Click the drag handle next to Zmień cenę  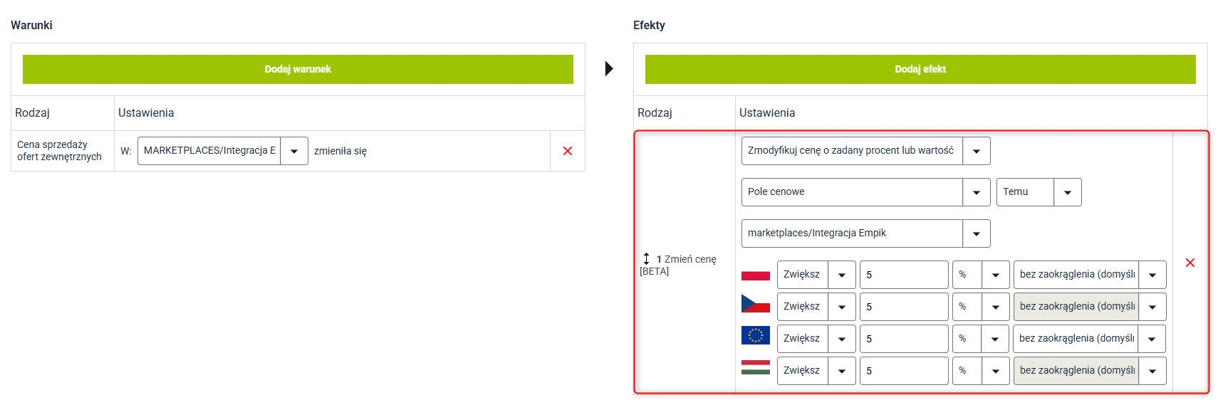click(x=646, y=259)
